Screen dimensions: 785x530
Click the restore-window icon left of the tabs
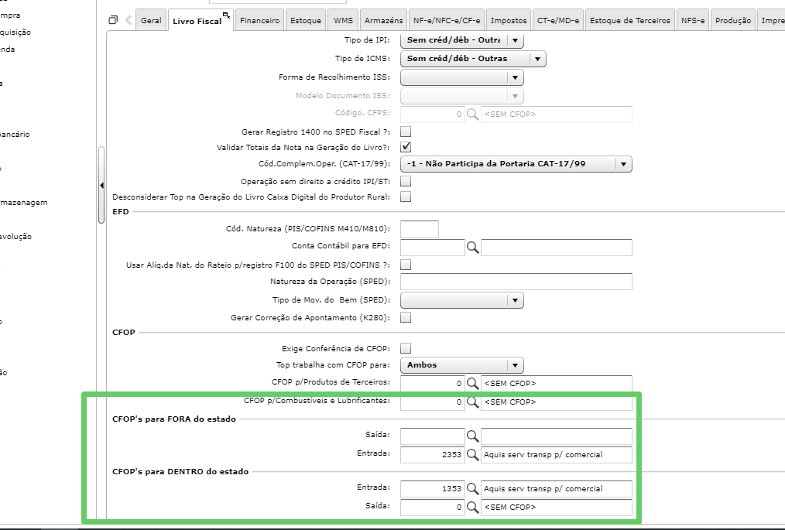[113, 20]
